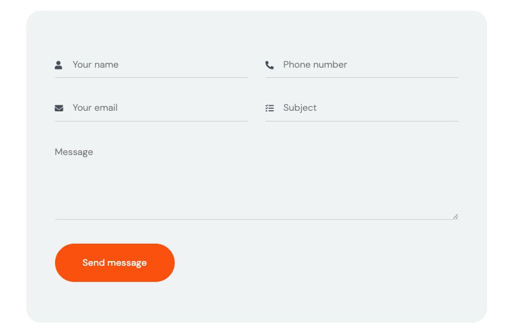The width and height of the screenshot is (508, 334).
Task: Click the "Your name" placeholder text
Action: pyautogui.click(x=96, y=65)
